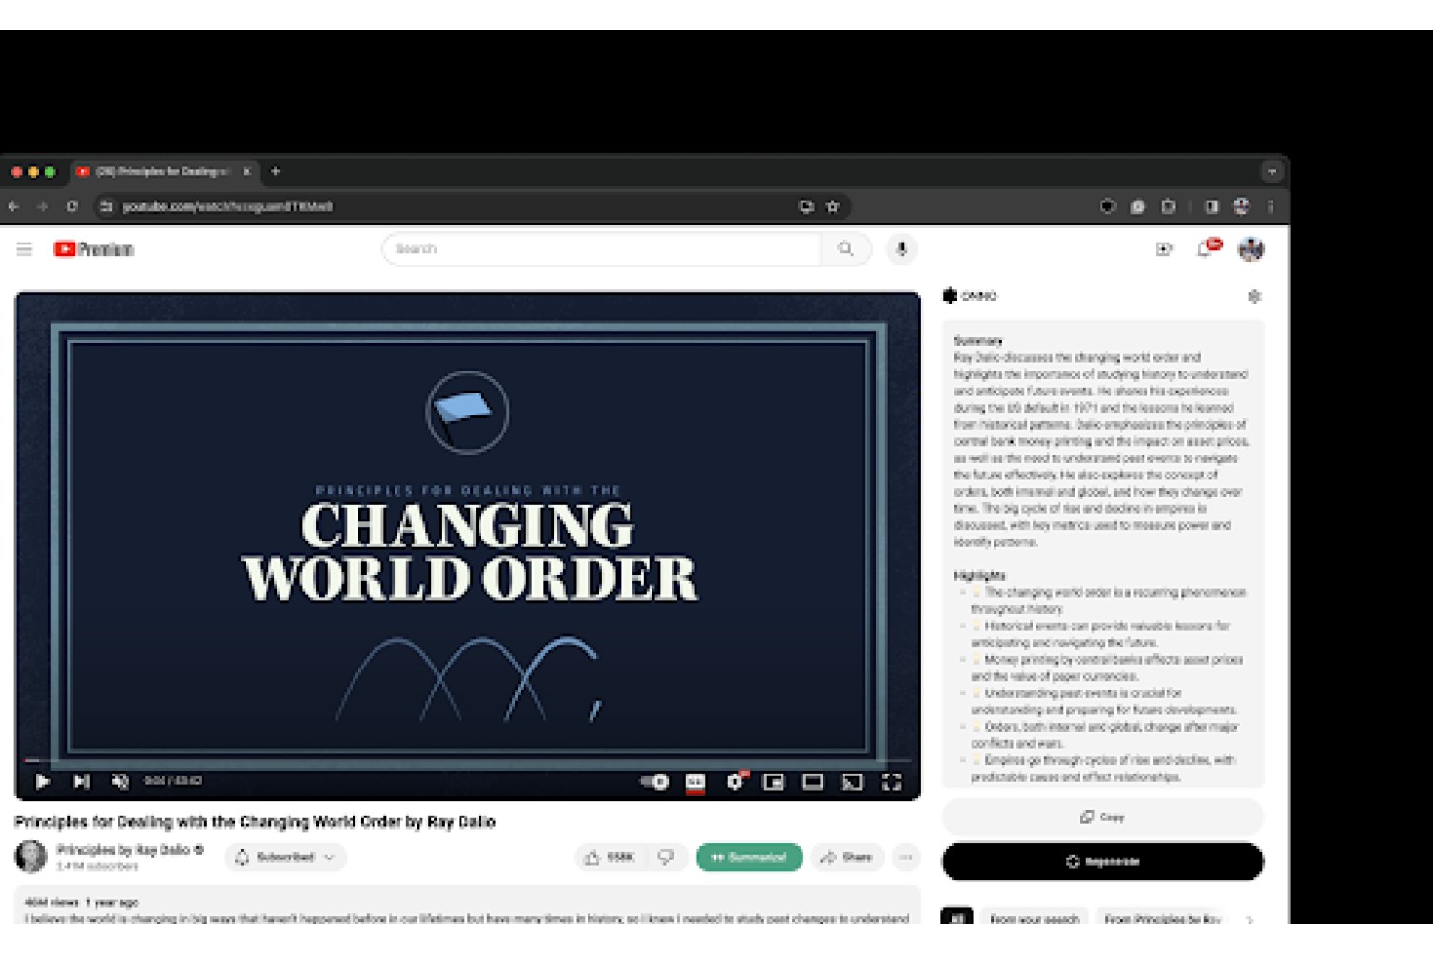Unmute the video volume icon
This screenshot has width=1433, height=955.
pyautogui.click(x=119, y=781)
